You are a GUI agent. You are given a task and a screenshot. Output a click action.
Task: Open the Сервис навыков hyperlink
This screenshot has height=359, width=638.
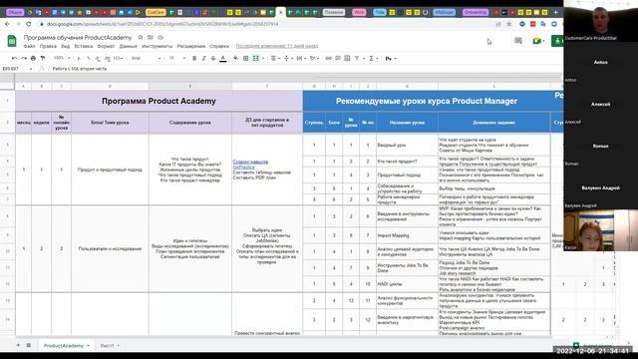(x=250, y=162)
